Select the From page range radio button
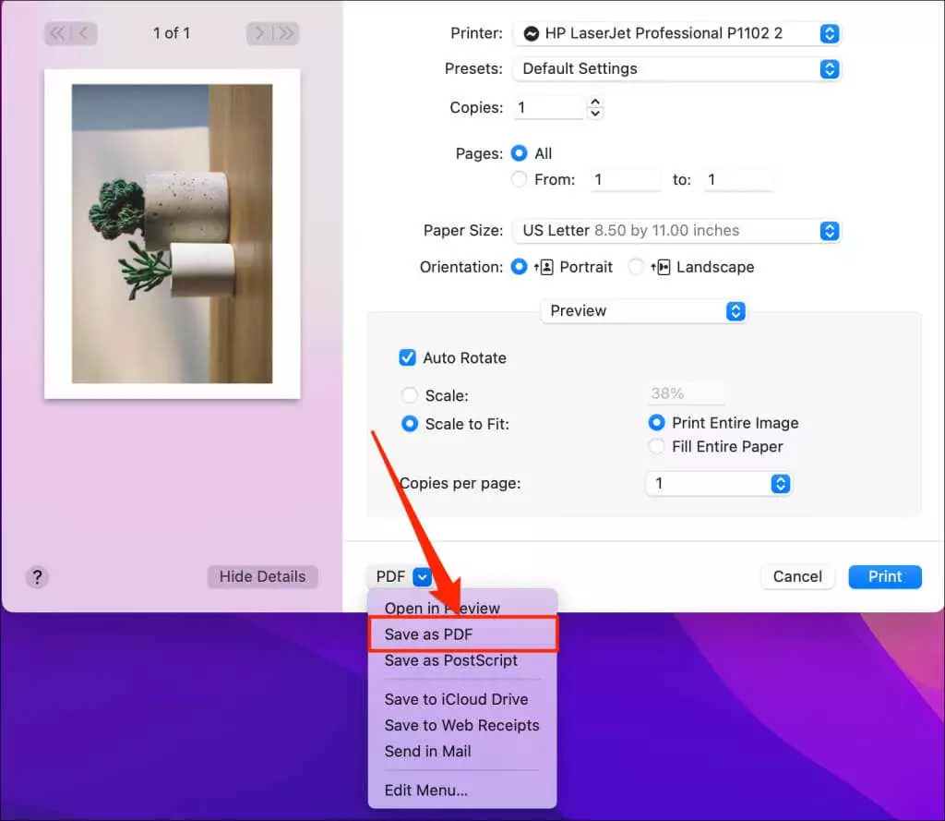Image resolution: width=945 pixels, height=821 pixels. [519, 180]
